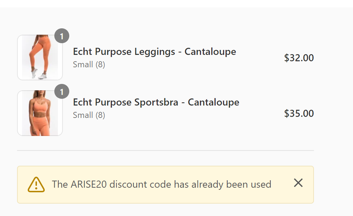Click the word "Leggings" in first item
The width and height of the screenshot is (353, 216).
pos(155,52)
